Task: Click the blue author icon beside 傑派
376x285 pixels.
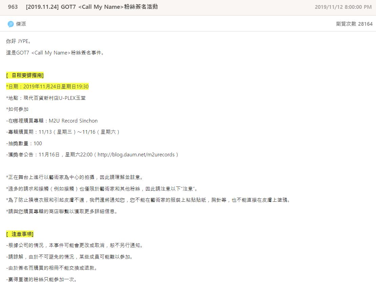Action: point(10,24)
